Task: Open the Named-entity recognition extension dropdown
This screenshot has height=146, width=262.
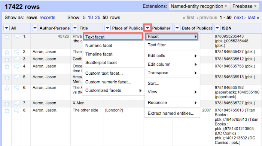Action: click(199, 6)
